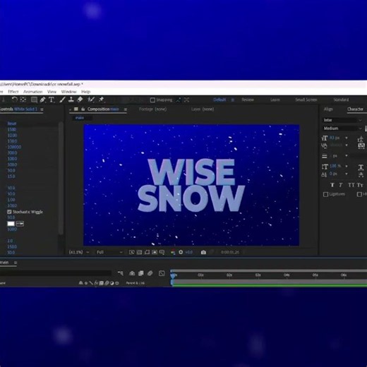The height and width of the screenshot is (367, 367).
Task: Switch to the Footage (none) tab
Action: [152, 109]
